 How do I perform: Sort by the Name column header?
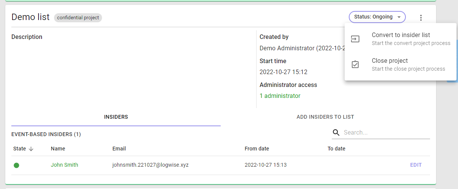(x=58, y=149)
